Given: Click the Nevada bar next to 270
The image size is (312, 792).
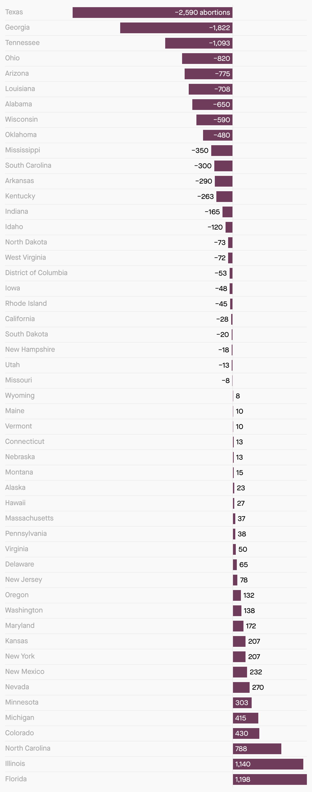Looking at the screenshot, I should 241,687.
